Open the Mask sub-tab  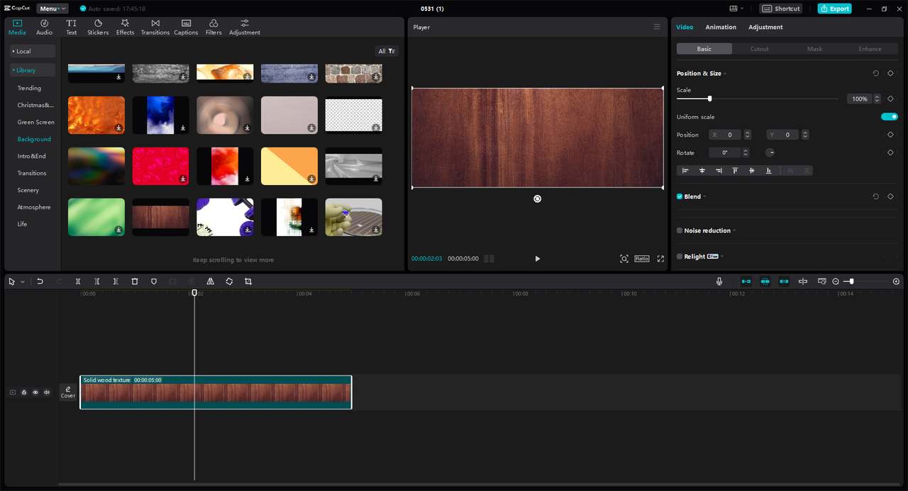coord(815,49)
